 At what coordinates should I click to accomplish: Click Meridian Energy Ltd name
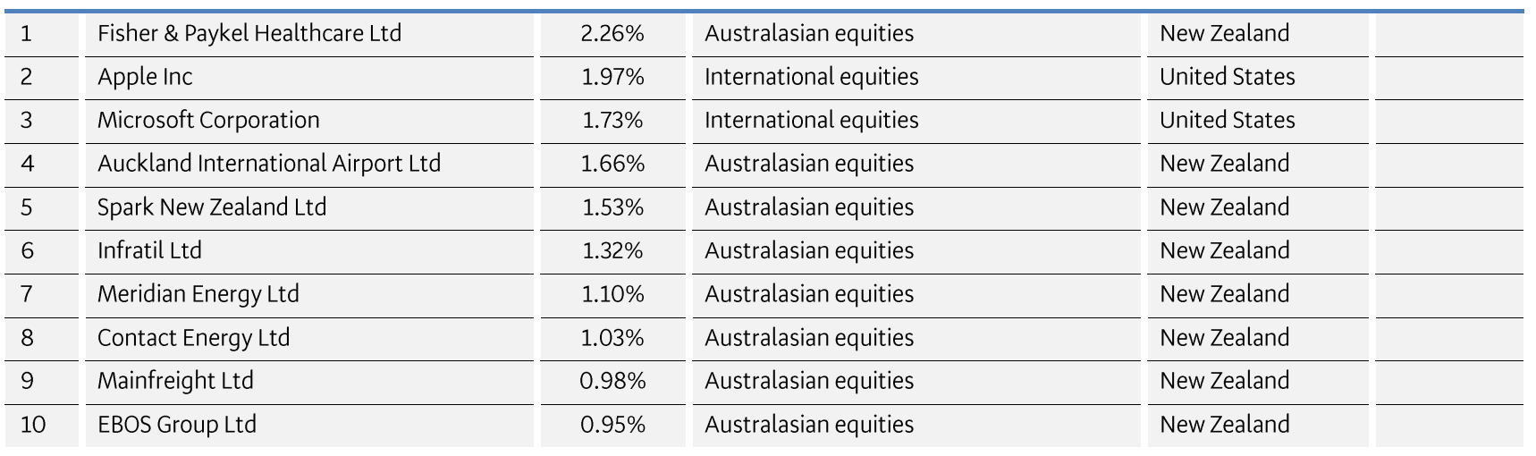tap(198, 294)
